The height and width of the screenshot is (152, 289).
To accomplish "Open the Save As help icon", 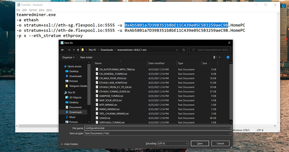I will [x=228, y=57].
